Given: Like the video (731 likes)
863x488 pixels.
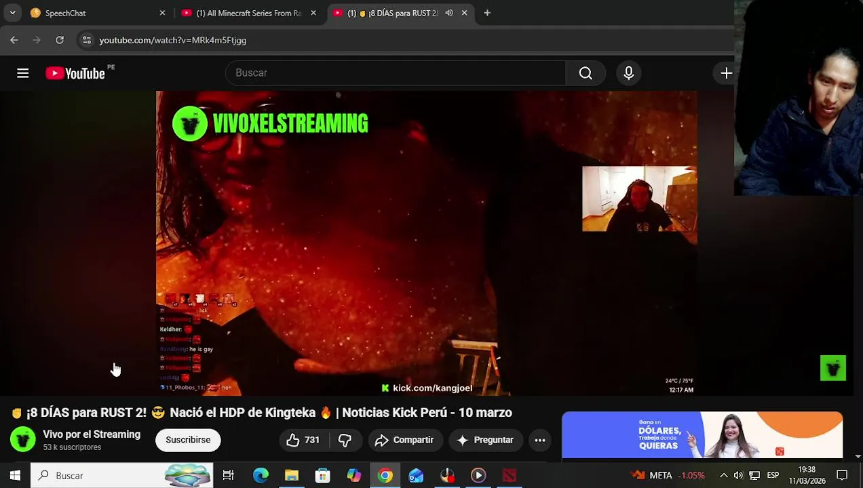Looking at the screenshot, I should pos(303,440).
